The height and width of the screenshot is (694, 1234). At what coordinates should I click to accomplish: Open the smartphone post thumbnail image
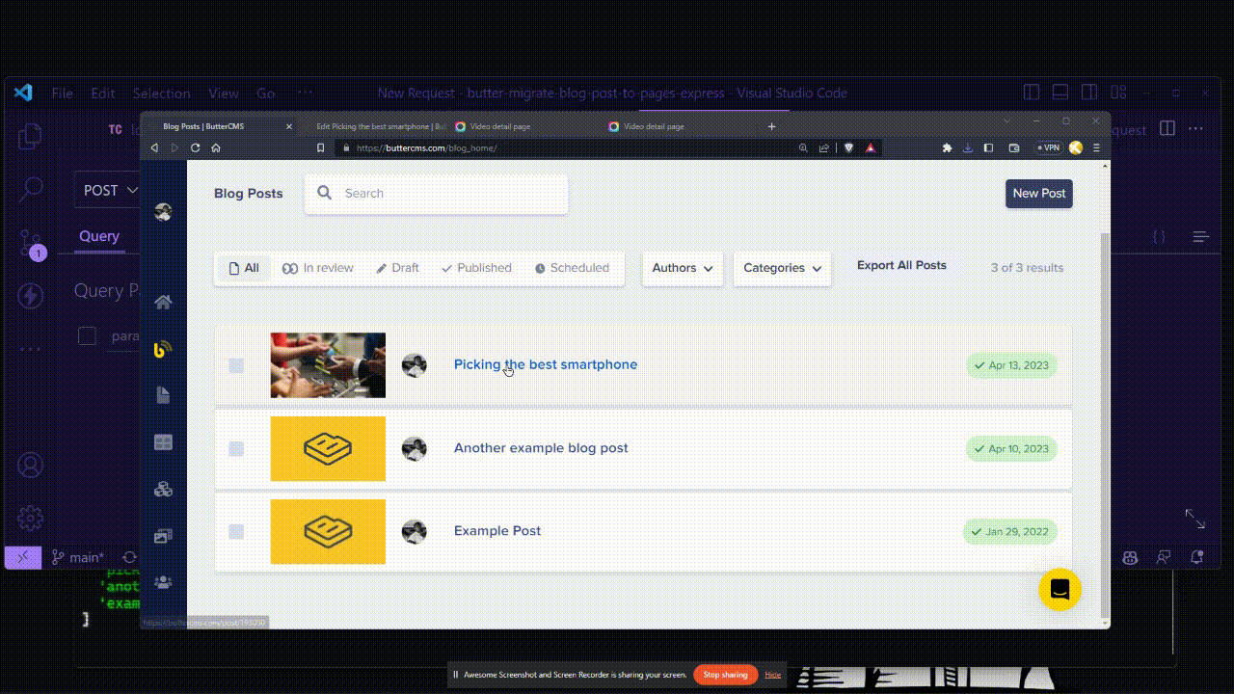click(x=328, y=365)
